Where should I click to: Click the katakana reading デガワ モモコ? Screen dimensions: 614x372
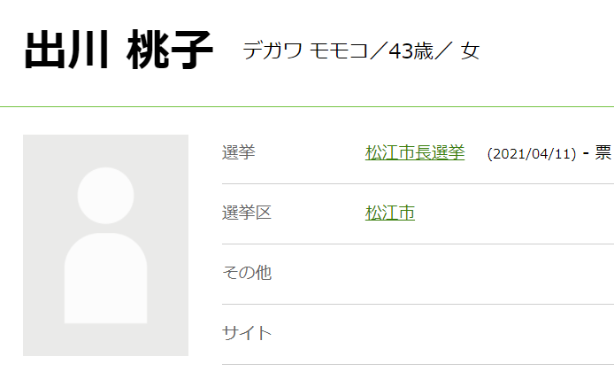tap(305, 50)
